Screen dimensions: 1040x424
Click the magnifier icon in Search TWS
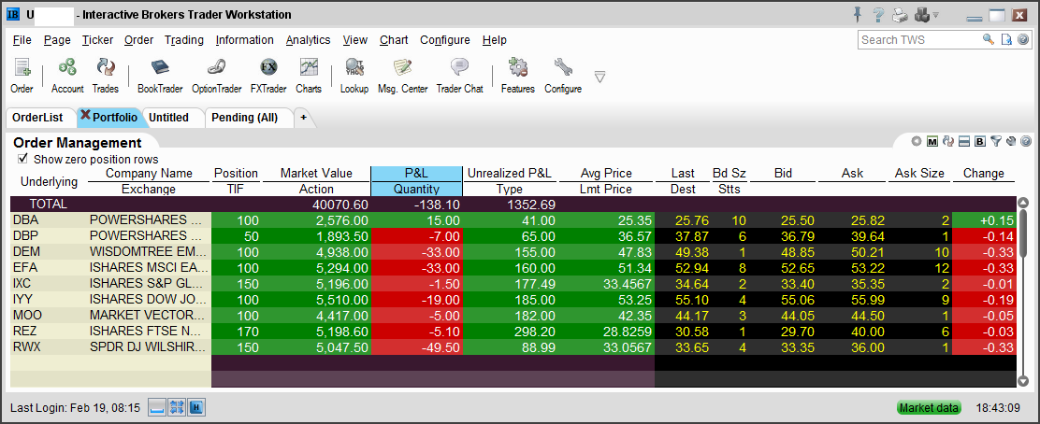coord(989,39)
